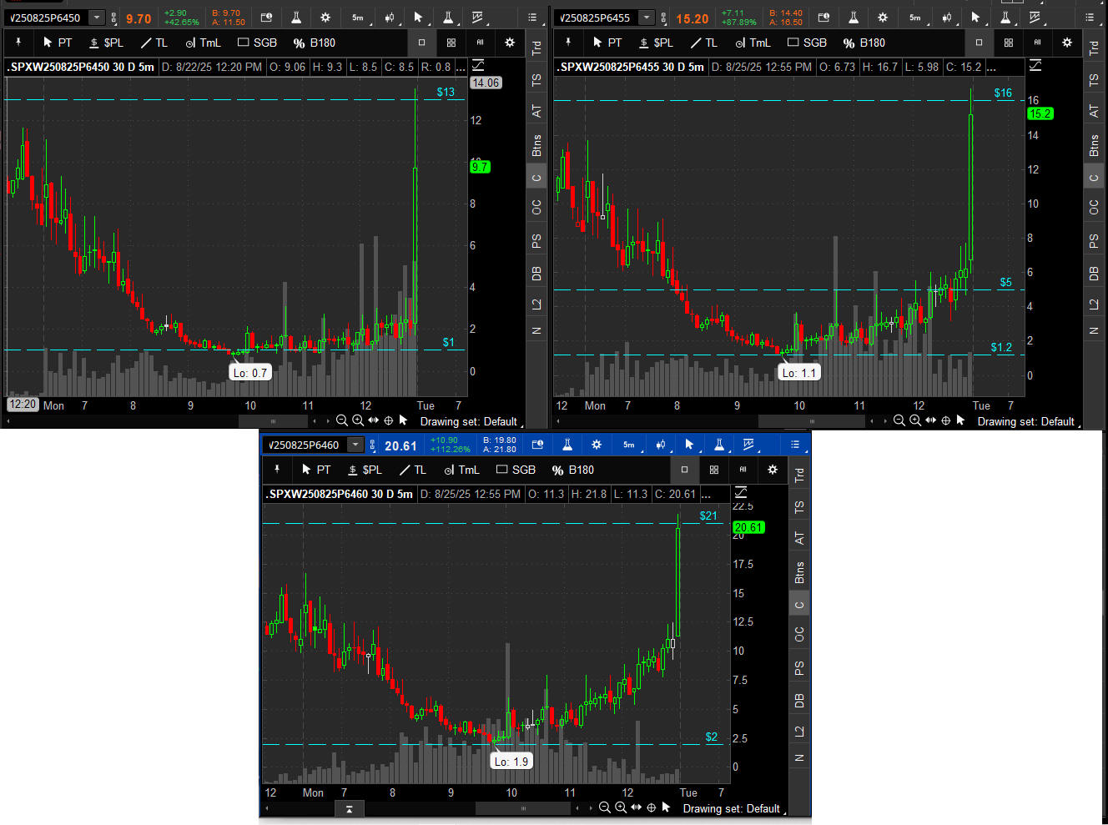Viewport: 1108px width, 825px height.
Task: Click the symbol field showing P6450
Action: [x=48, y=18]
